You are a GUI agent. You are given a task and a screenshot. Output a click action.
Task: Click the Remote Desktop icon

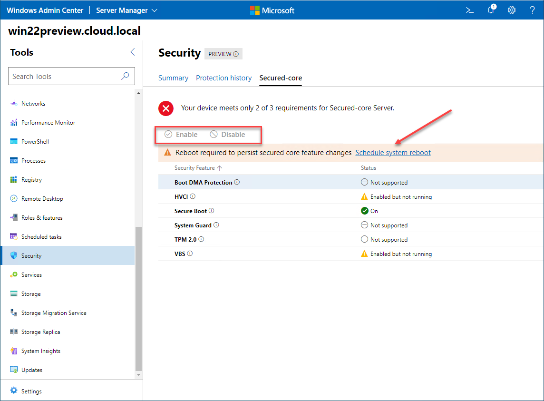tap(13, 198)
